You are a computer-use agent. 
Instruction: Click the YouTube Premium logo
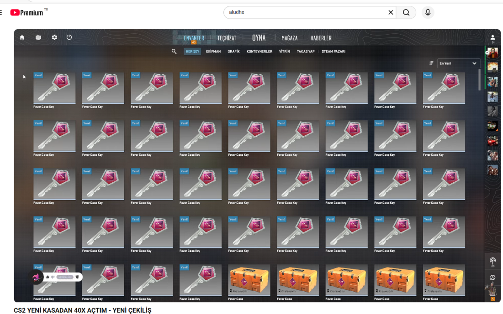27,12
